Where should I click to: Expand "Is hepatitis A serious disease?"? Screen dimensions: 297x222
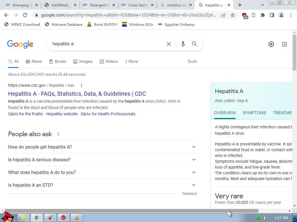coord(103,160)
